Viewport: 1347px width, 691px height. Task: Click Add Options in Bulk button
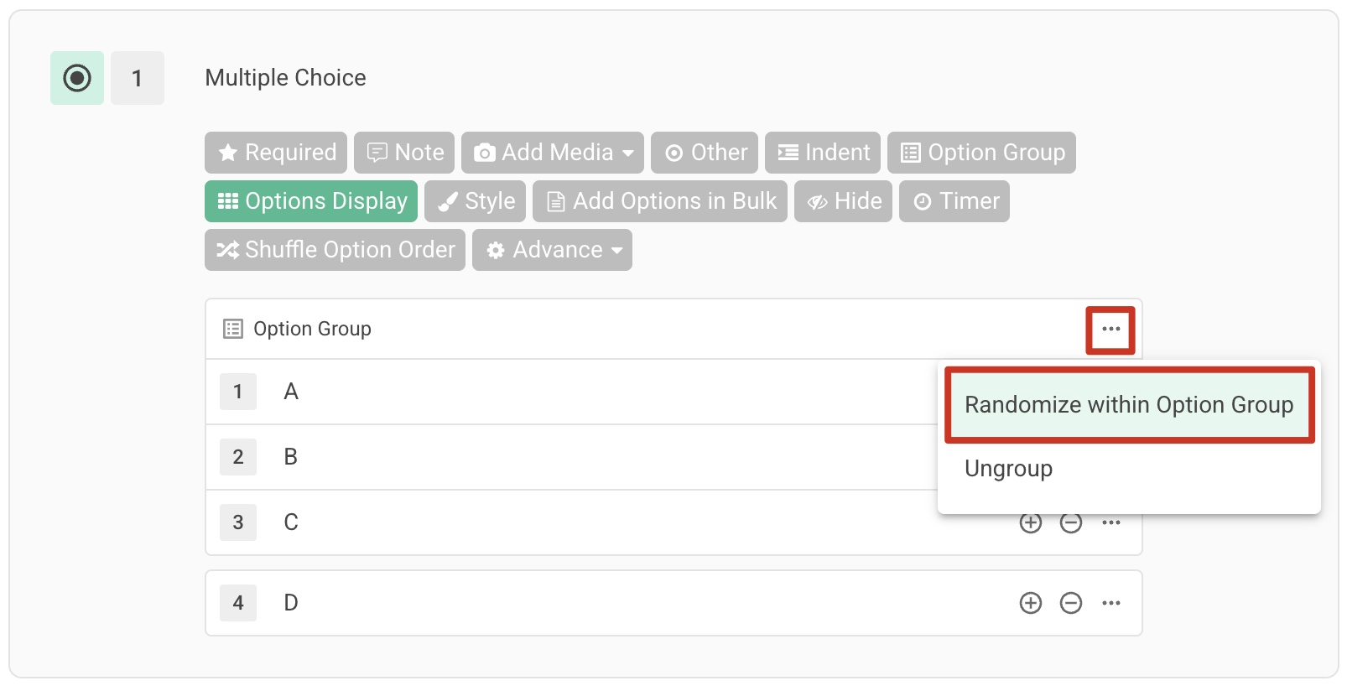click(x=660, y=201)
